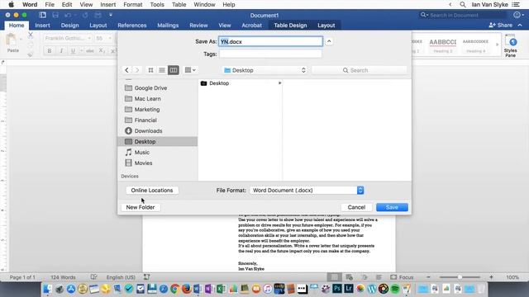Viewport: 529px width, 297px height.
Task: Open the font size dropdown
Action: [x=110, y=39]
